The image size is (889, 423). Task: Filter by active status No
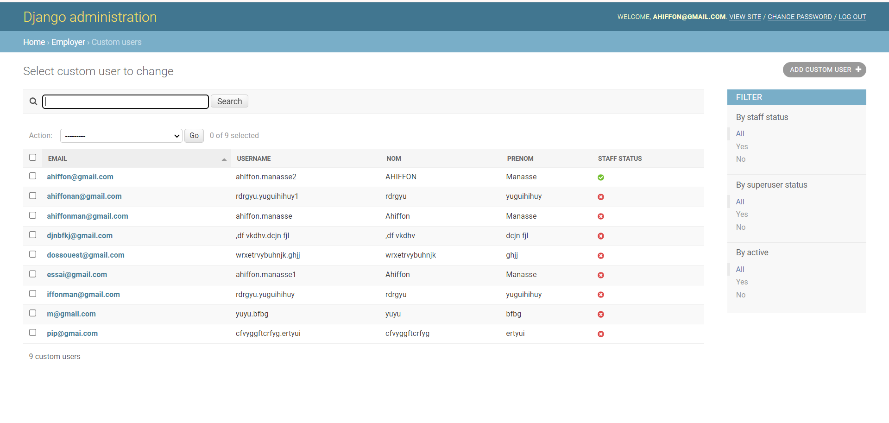(x=741, y=295)
